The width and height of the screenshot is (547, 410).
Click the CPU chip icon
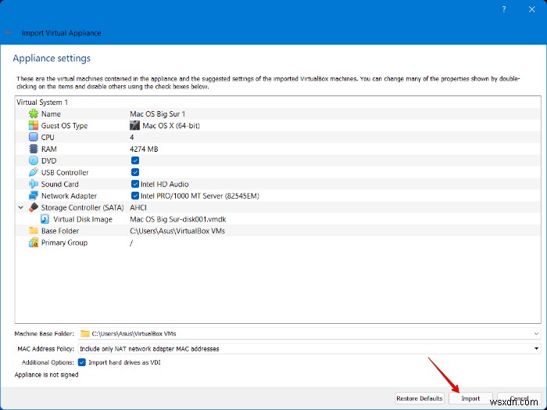34,137
